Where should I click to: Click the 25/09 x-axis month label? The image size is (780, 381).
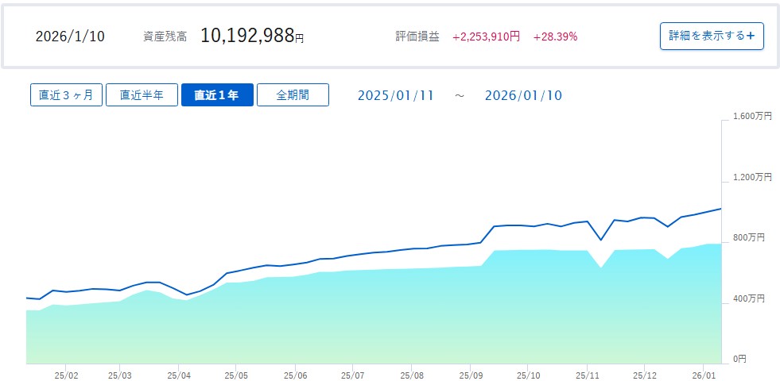(x=471, y=373)
